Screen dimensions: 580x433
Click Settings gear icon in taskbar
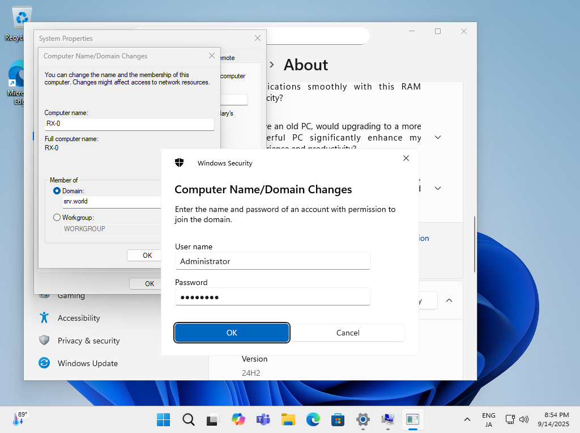pos(363,420)
